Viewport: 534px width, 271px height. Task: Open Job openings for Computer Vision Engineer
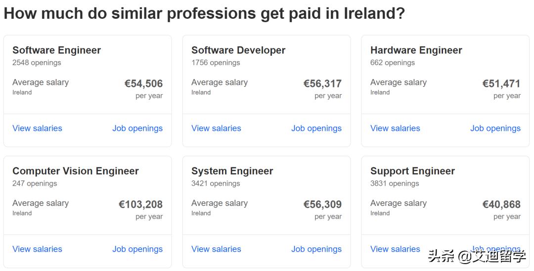137,249
